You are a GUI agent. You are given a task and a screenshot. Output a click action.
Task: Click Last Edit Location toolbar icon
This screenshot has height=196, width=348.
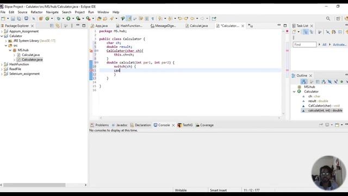180,19
